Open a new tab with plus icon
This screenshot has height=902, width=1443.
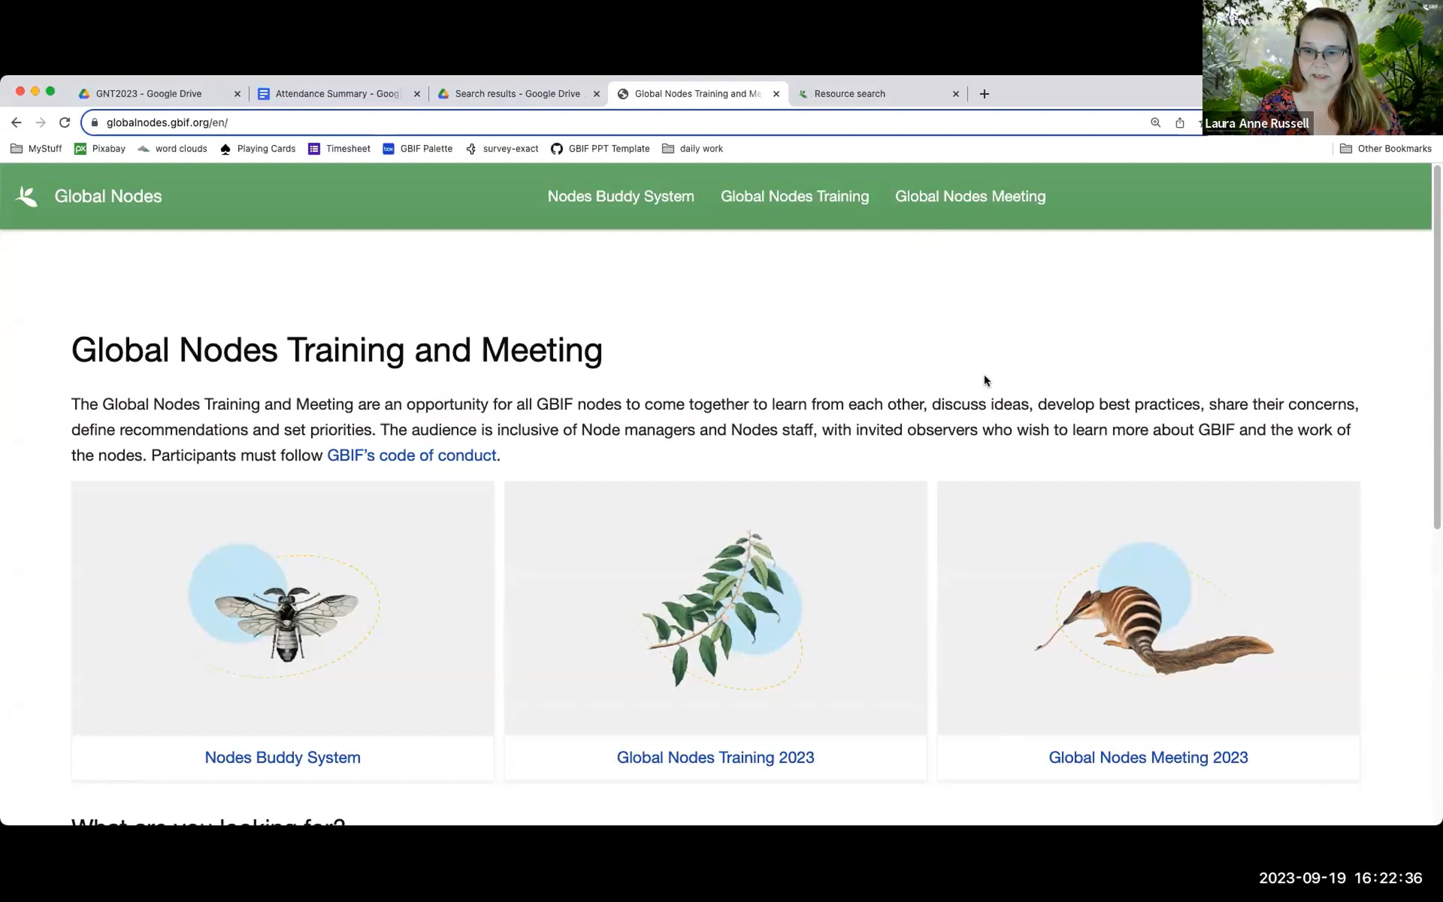point(984,94)
